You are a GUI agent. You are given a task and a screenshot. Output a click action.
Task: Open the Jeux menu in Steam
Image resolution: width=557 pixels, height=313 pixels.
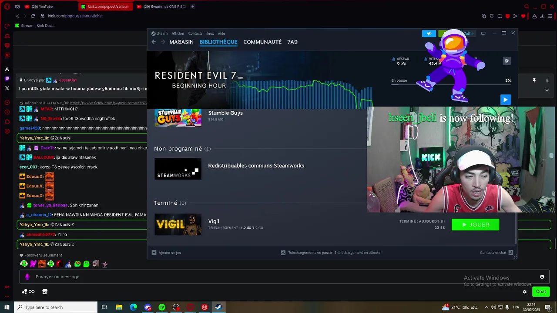tap(210, 33)
